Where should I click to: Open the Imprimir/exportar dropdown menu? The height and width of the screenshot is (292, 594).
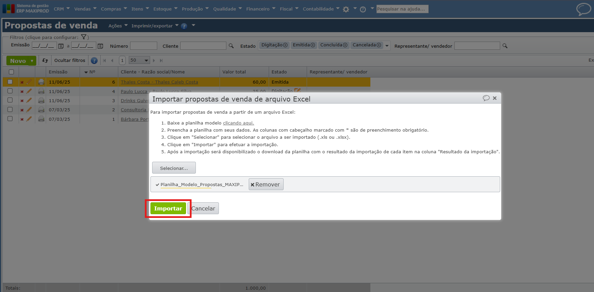[x=155, y=26]
